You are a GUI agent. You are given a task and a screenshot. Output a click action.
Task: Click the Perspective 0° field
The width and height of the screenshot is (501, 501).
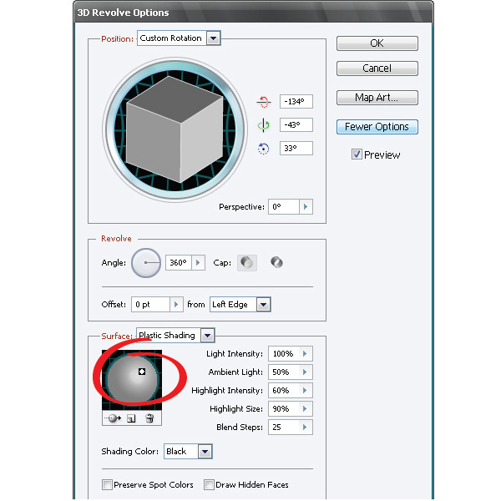(284, 206)
